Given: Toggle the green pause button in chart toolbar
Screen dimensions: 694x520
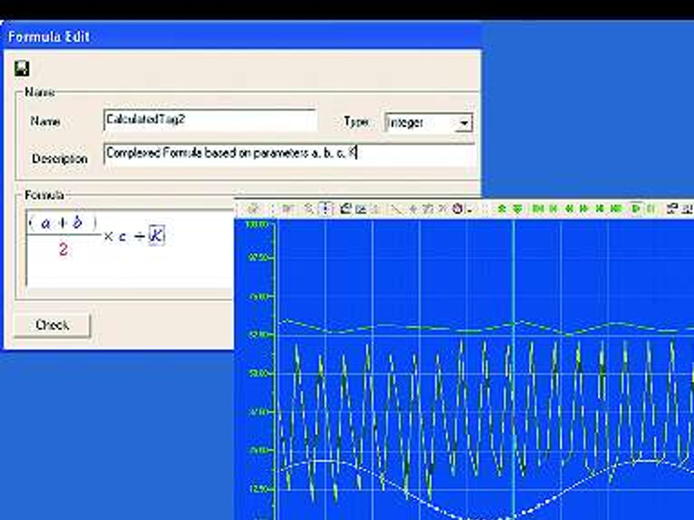Looking at the screenshot, I should 651,209.
